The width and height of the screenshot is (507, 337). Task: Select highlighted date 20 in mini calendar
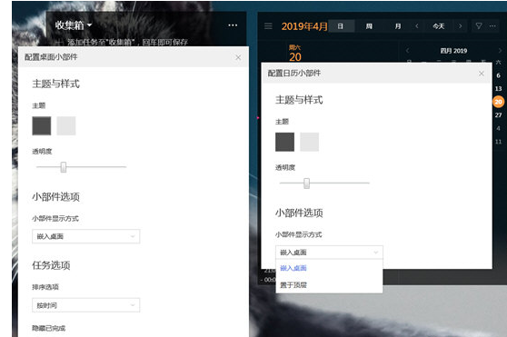click(498, 102)
